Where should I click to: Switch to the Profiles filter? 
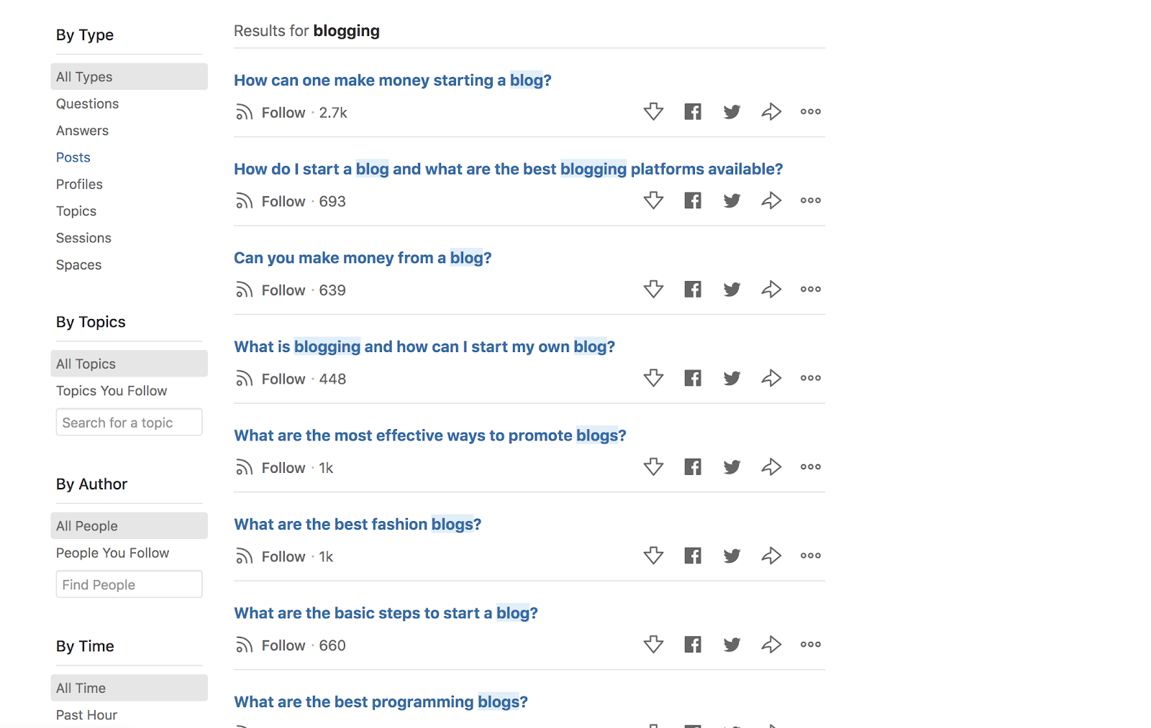point(79,184)
